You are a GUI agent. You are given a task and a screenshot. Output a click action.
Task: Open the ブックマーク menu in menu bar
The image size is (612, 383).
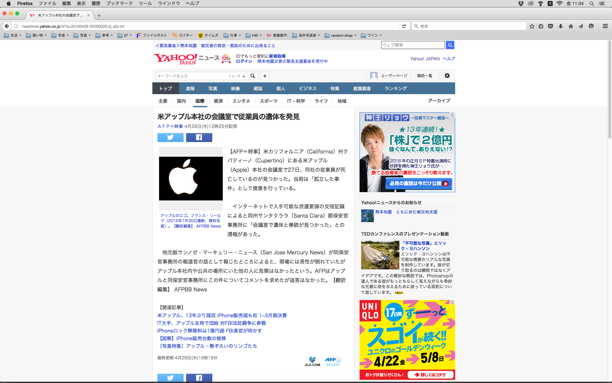[119, 4]
